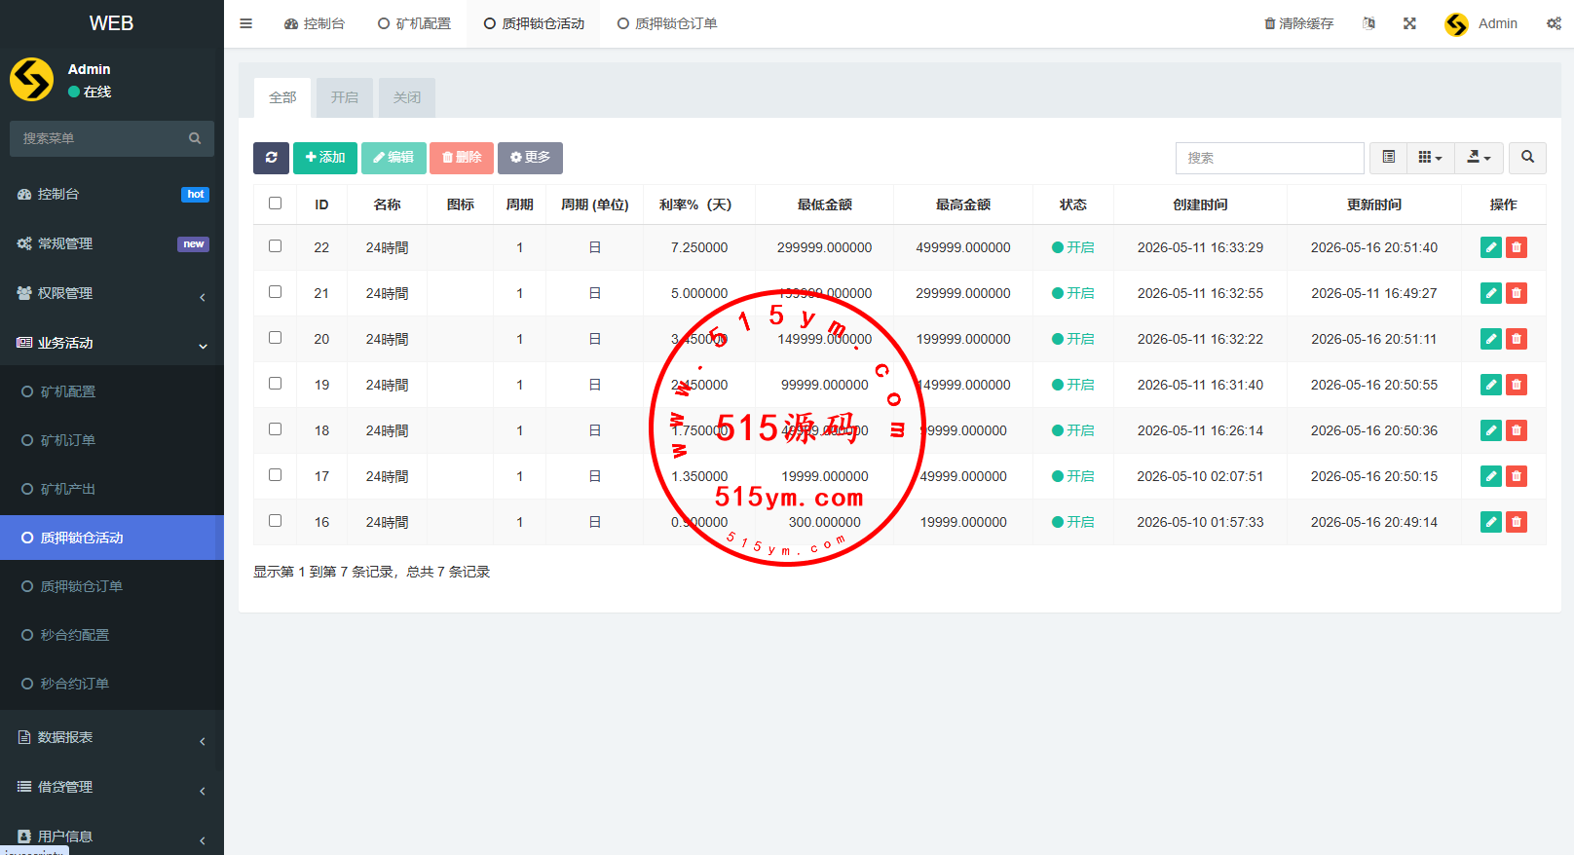Click the search magnifier button beside export

tap(1527, 158)
